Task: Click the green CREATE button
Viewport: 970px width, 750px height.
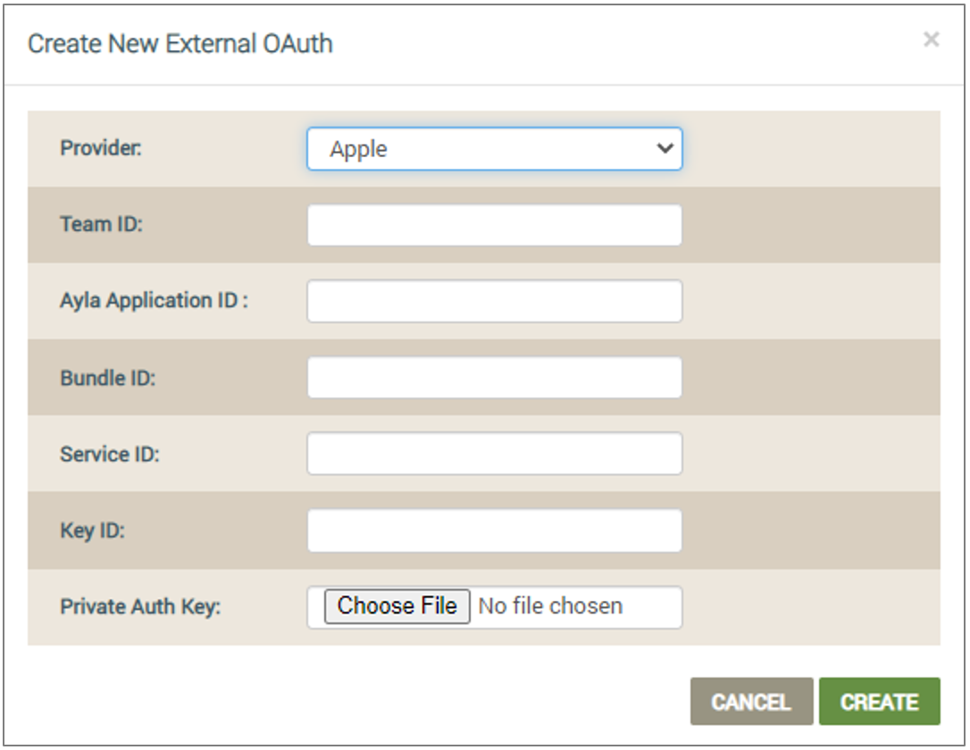Action: [x=879, y=702]
